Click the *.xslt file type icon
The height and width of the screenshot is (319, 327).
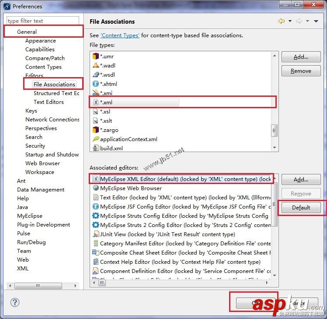95,121
